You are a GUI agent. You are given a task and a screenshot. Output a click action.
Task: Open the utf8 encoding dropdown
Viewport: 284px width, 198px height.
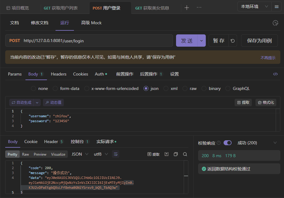point(101,154)
